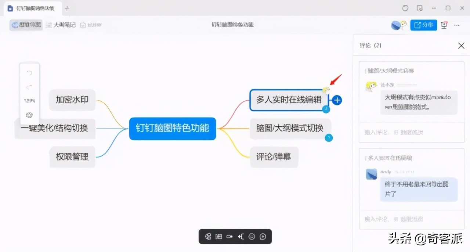The height and width of the screenshot is (252, 470).
Task: Switch to the 大纲笔记 outline view
Action: click(x=61, y=25)
